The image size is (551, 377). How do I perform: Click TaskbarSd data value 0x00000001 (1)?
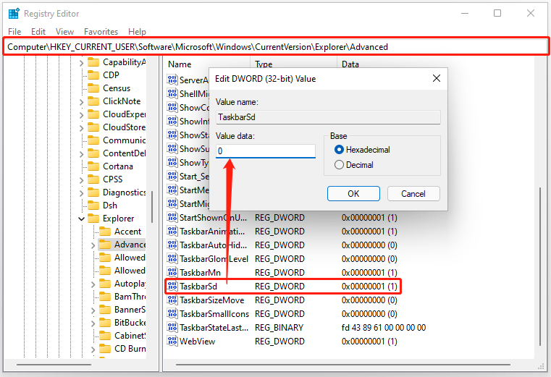tap(369, 287)
